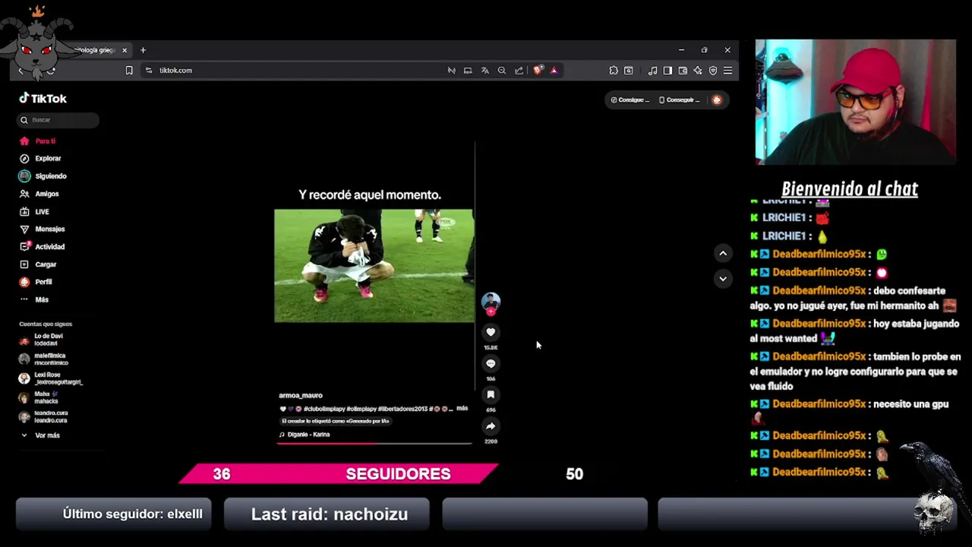The height and width of the screenshot is (547, 972).
Task: Click the TikTok logo
Action: point(43,98)
